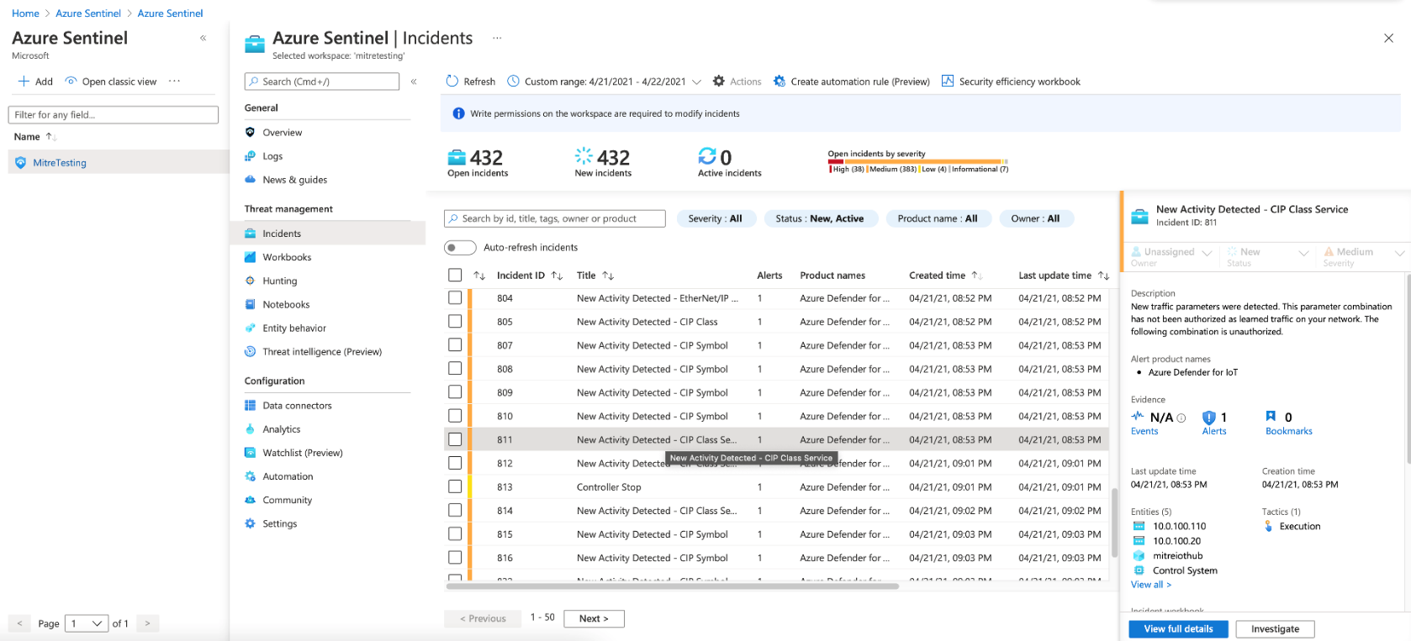This screenshot has height=641, width=1411.
Task: Click the Entity behavior icon
Action: click(250, 328)
